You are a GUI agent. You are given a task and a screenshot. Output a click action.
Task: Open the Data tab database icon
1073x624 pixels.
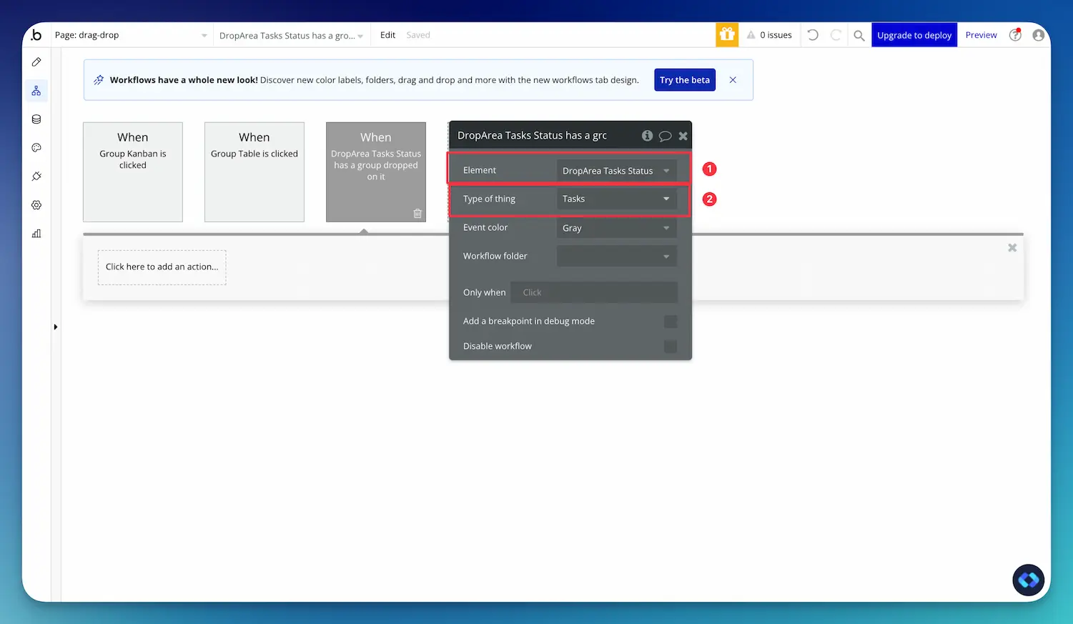click(36, 119)
